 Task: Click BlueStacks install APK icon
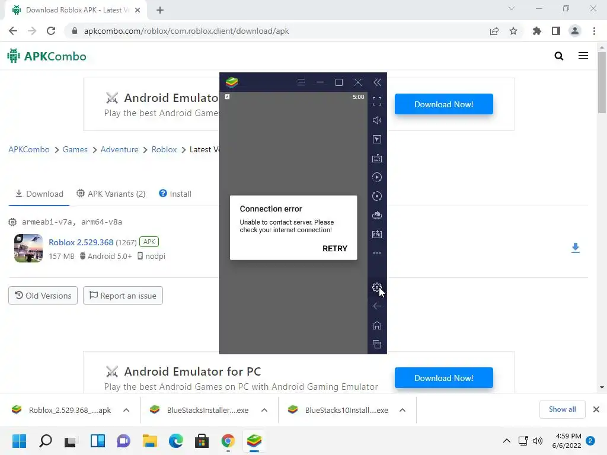(376, 234)
